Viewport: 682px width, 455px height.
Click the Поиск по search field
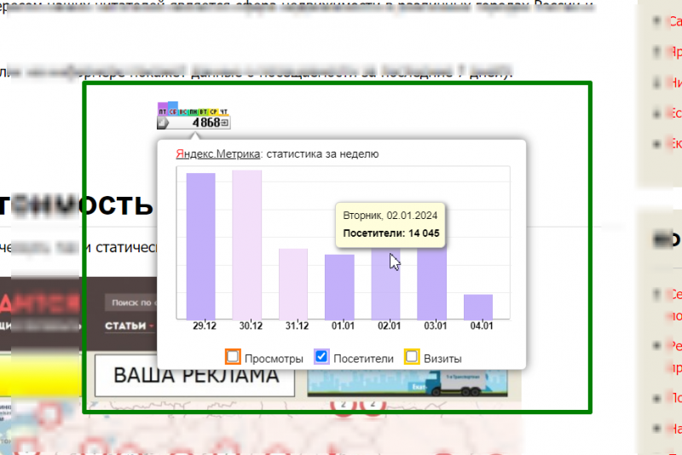click(131, 302)
